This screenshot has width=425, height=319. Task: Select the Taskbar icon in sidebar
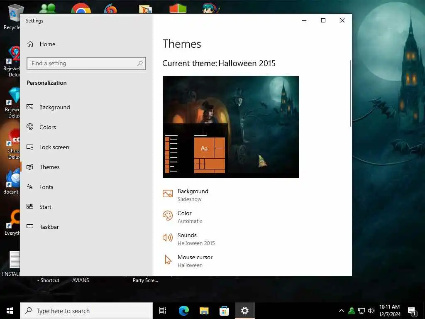point(30,226)
